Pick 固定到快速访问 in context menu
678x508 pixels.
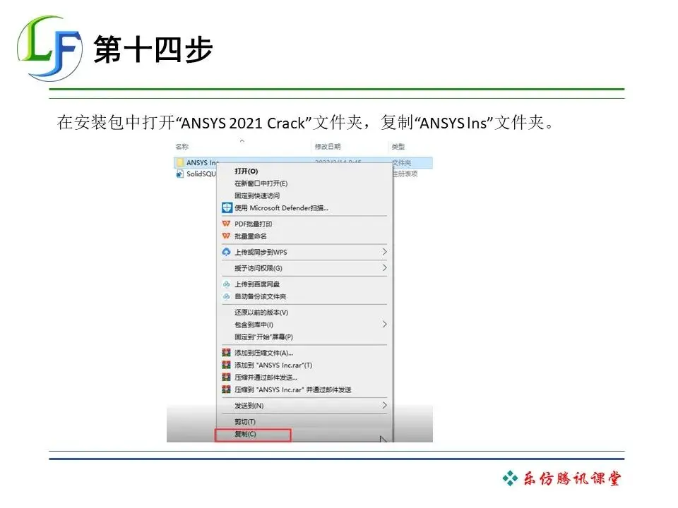tap(257, 195)
